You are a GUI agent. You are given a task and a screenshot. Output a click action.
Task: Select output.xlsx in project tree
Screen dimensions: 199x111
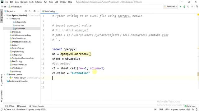point(18,25)
